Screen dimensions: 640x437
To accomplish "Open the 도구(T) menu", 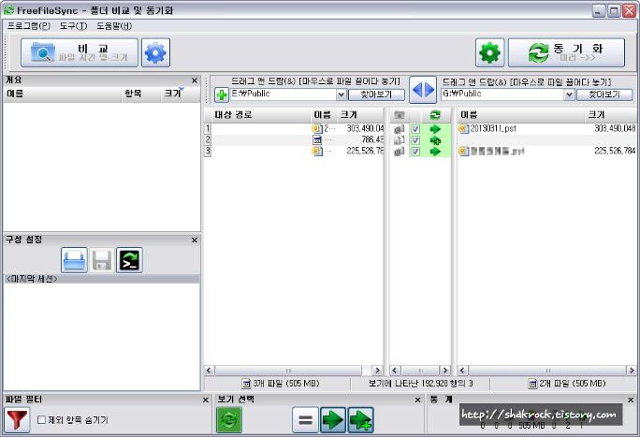I will coord(73,26).
